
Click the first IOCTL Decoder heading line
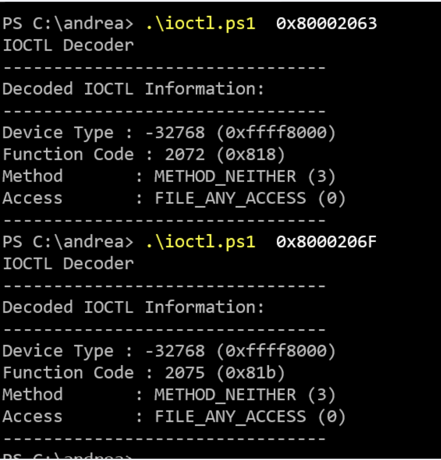click(68, 45)
